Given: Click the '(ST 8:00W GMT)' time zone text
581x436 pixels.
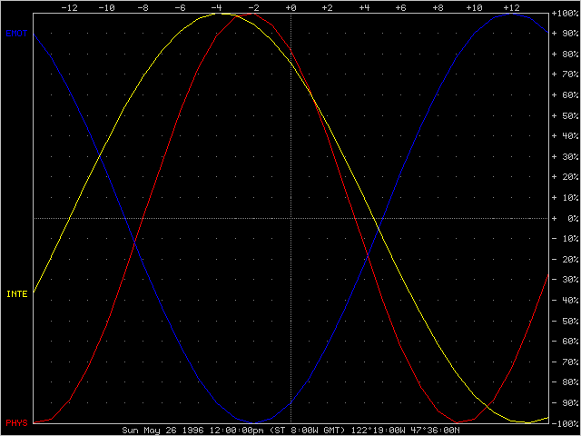Looking at the screenshot, I should click(306, 431).
